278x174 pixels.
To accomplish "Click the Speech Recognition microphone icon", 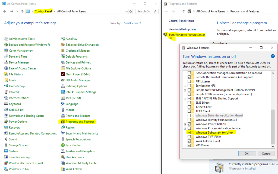I will [63, 139].
